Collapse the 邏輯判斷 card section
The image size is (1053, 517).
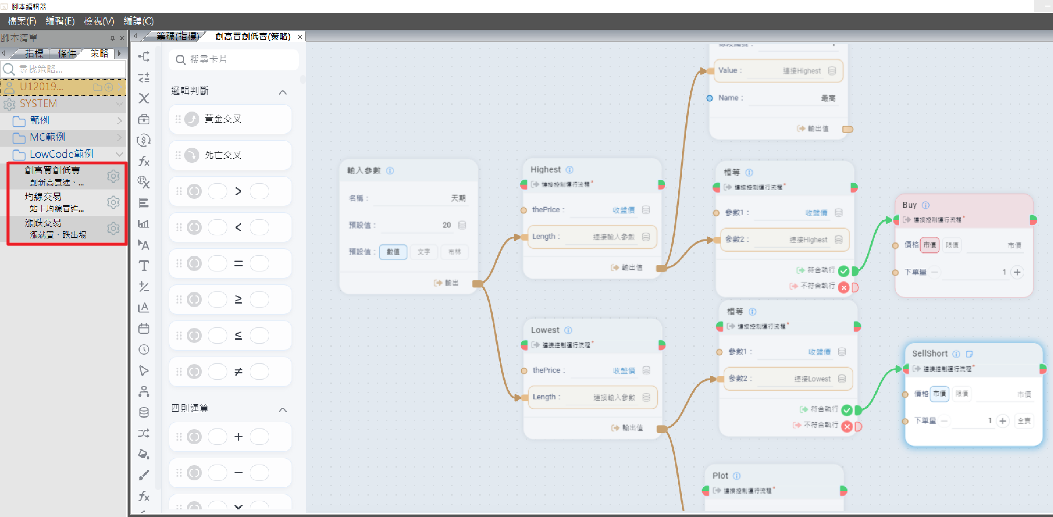(282, 92)
